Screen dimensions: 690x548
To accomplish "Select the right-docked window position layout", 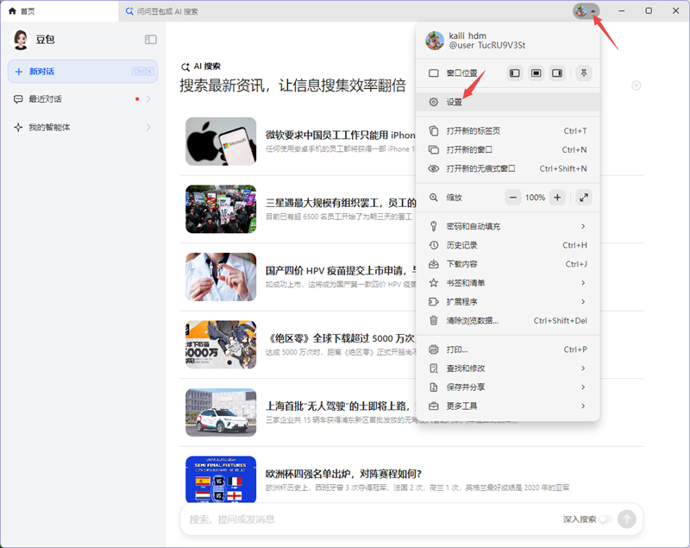I will (x=557, y=73).
